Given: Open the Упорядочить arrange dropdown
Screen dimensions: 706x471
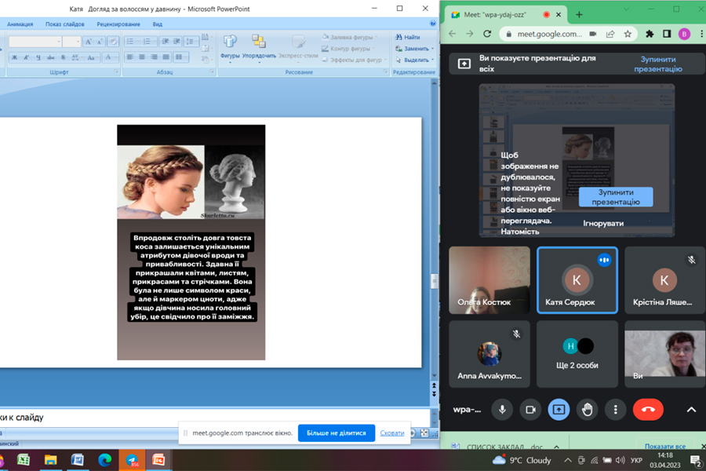Looking at the screenshot, I should pos(258,46).
